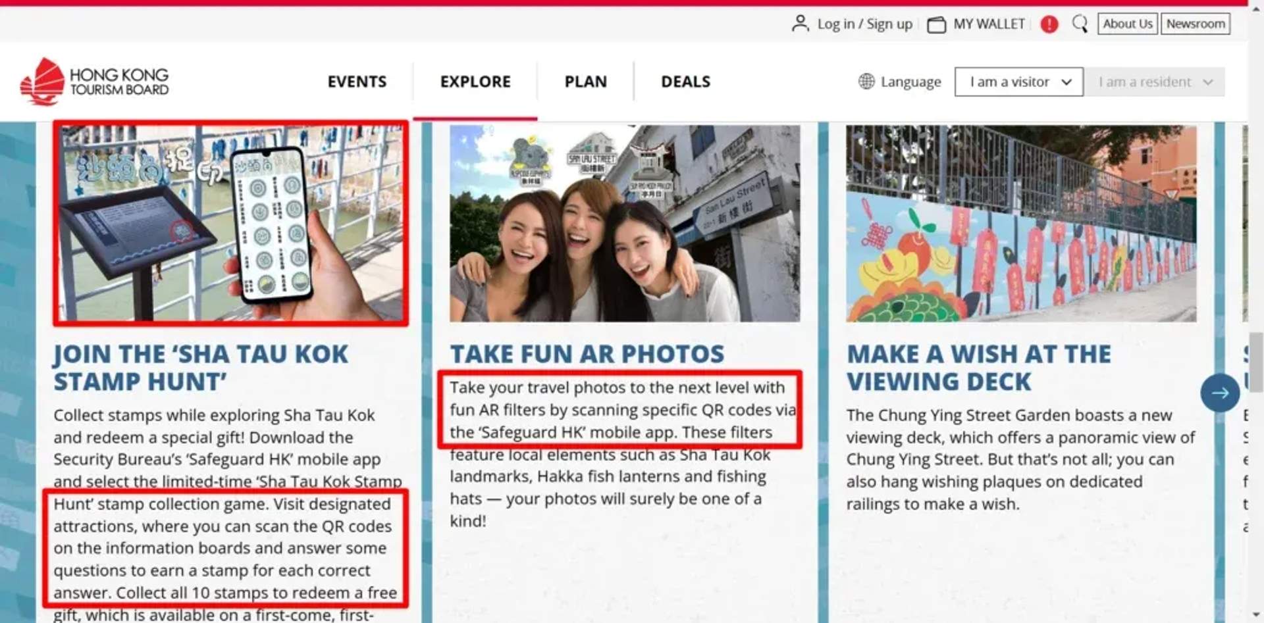Screen dimensions: 1264x623
Task: Click the 'JOIN THE SHA TAU KOK STAMP HUNT' heading
Action: coord(201,368)
